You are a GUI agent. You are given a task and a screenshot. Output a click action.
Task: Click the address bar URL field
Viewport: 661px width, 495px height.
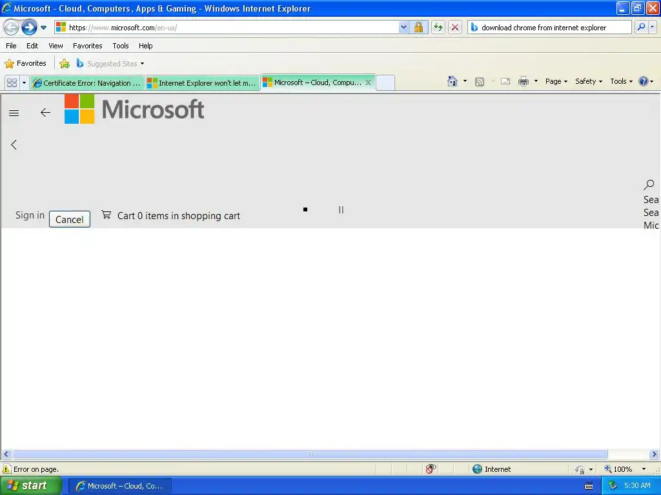[227, 27]
